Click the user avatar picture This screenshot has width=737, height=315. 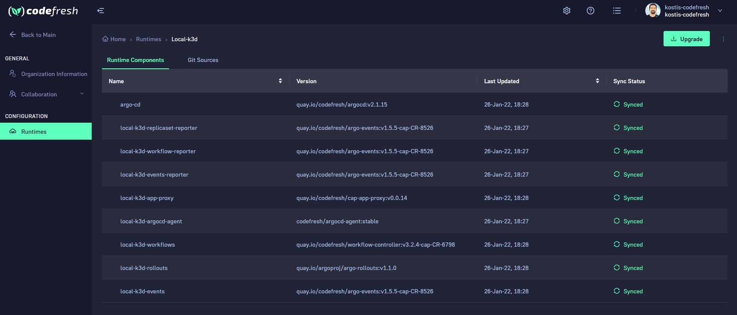pos(652,11)
